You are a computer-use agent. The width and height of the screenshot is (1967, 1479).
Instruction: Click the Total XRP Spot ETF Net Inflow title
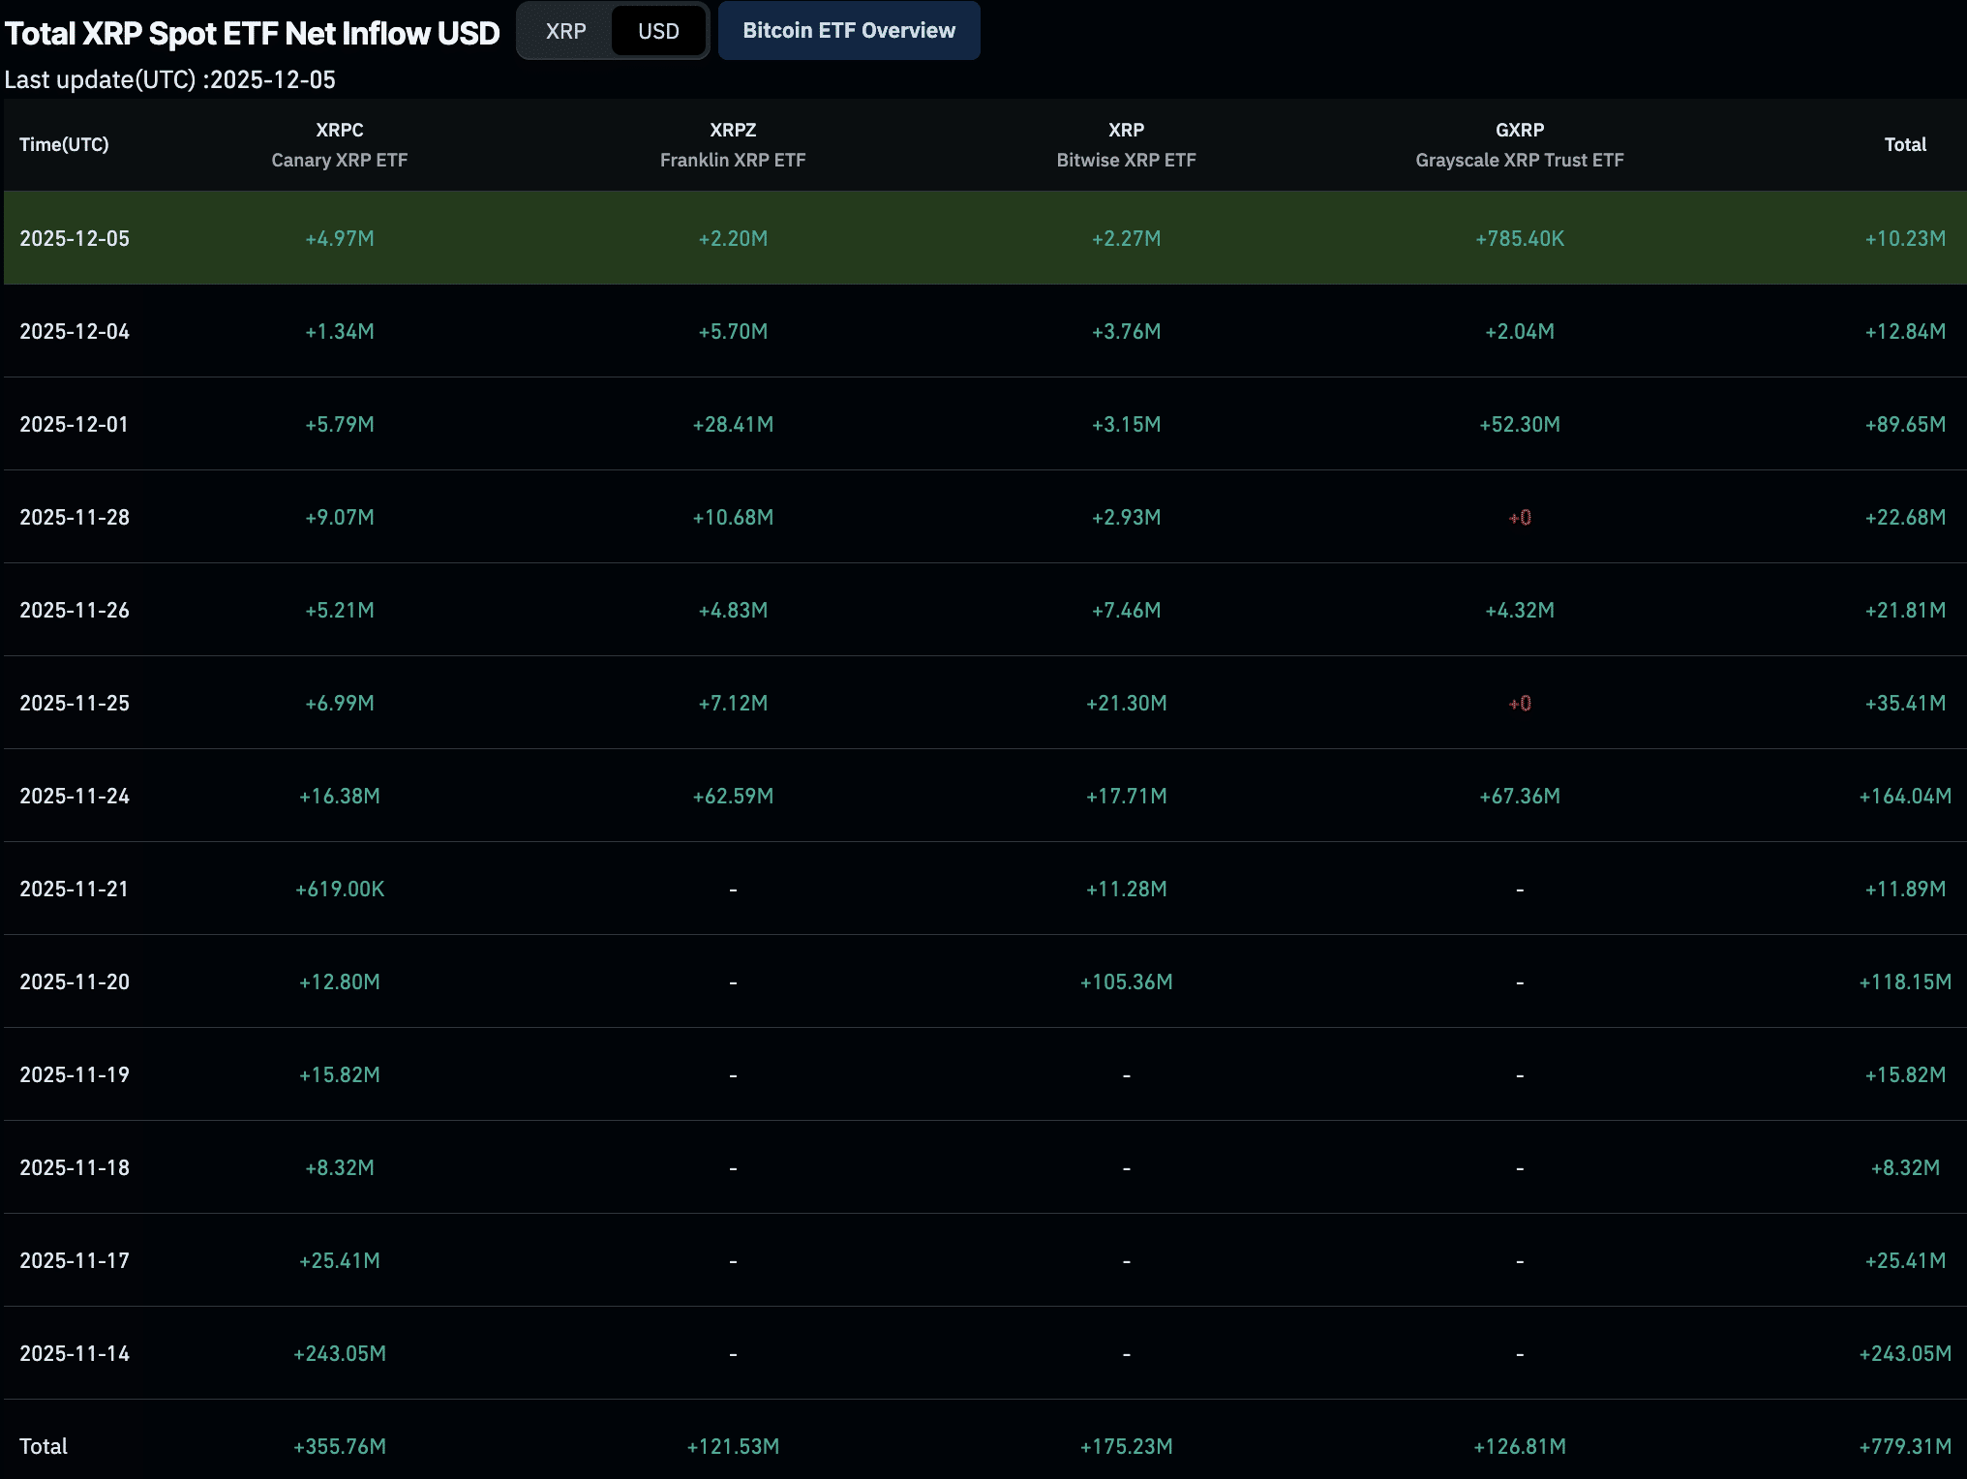[x=252, y=32]
